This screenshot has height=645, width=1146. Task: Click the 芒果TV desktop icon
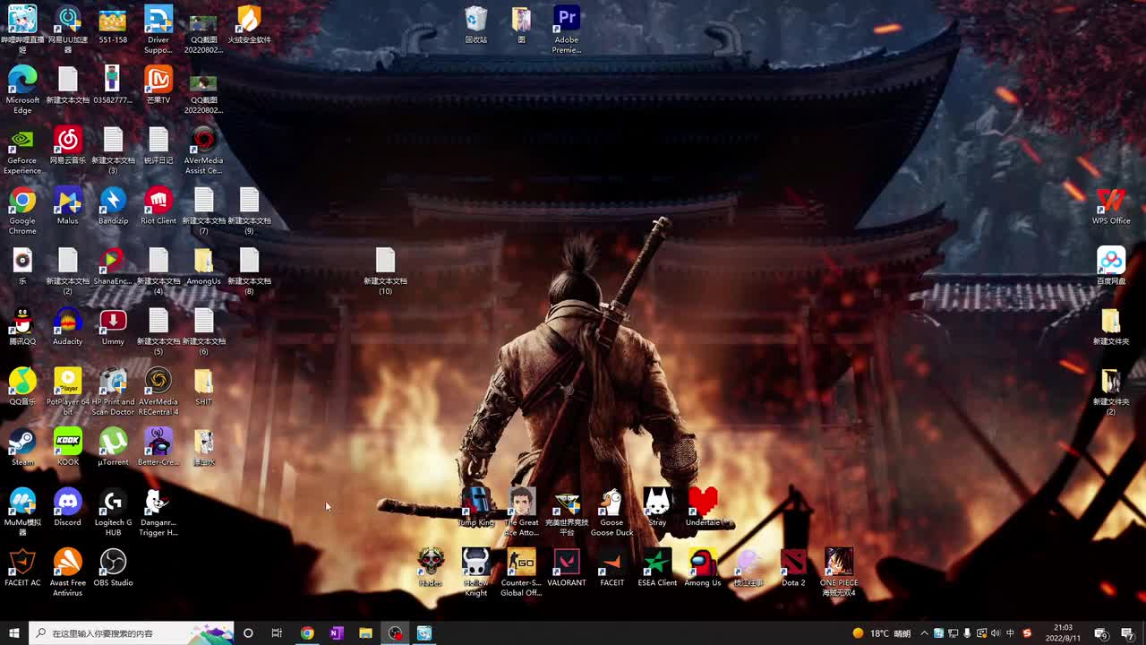coord(158,86)
